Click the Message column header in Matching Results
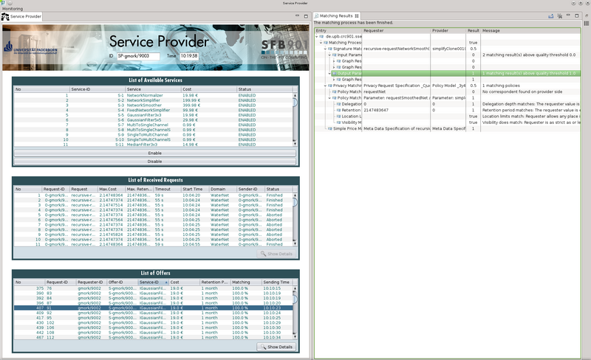The width and height of the screenshot is (591, 360). 530,30
